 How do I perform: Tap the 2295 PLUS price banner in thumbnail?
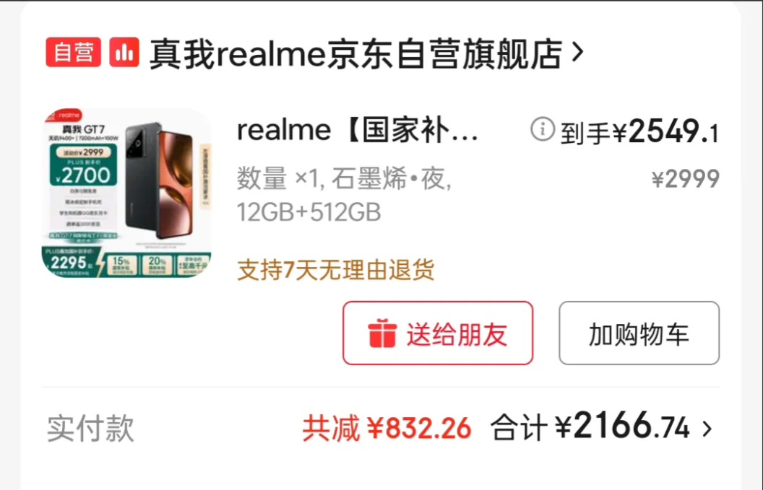point(71,263)
